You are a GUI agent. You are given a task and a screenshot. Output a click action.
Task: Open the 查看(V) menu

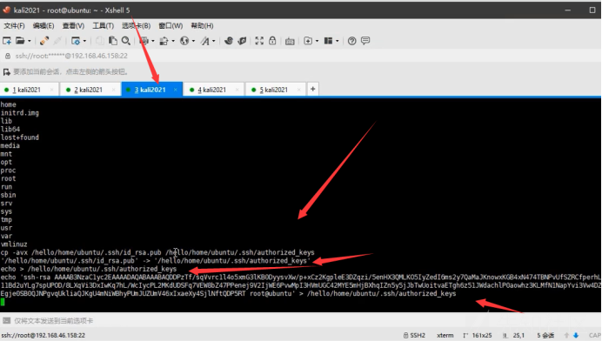click(x=73, y=26)
